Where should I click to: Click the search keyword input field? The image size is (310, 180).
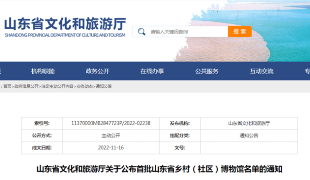coord(186,32)
